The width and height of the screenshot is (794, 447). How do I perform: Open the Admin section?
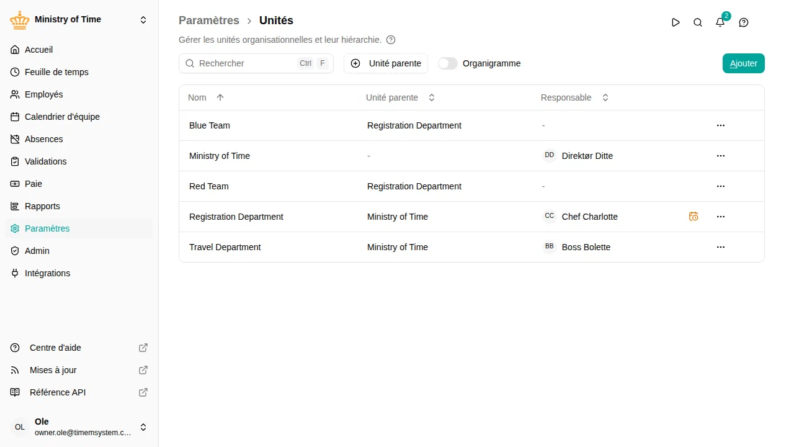point(79,251)
